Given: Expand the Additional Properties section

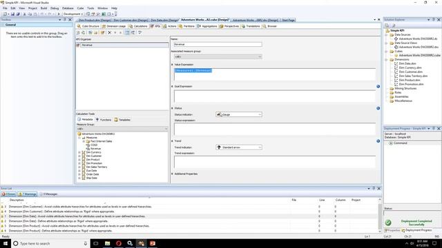Looking at the screenshot, I should point(172,174).
